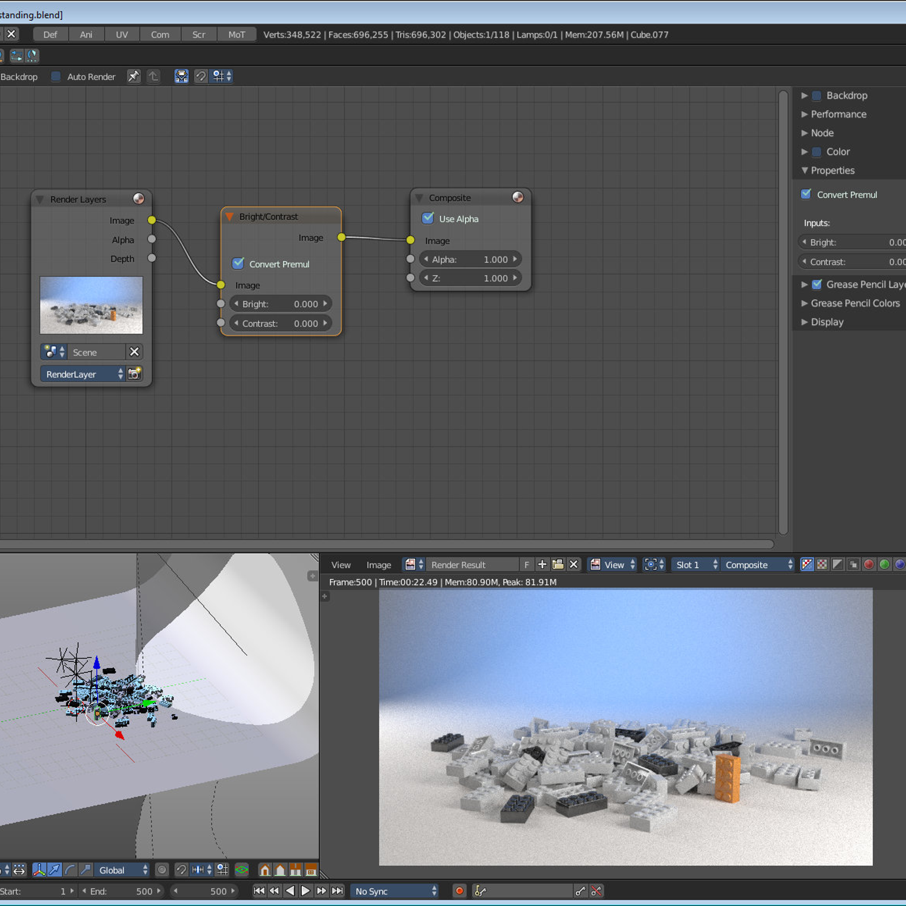Open the Slot 1 dropdown
906x906 pixels.
click(696, 565)
